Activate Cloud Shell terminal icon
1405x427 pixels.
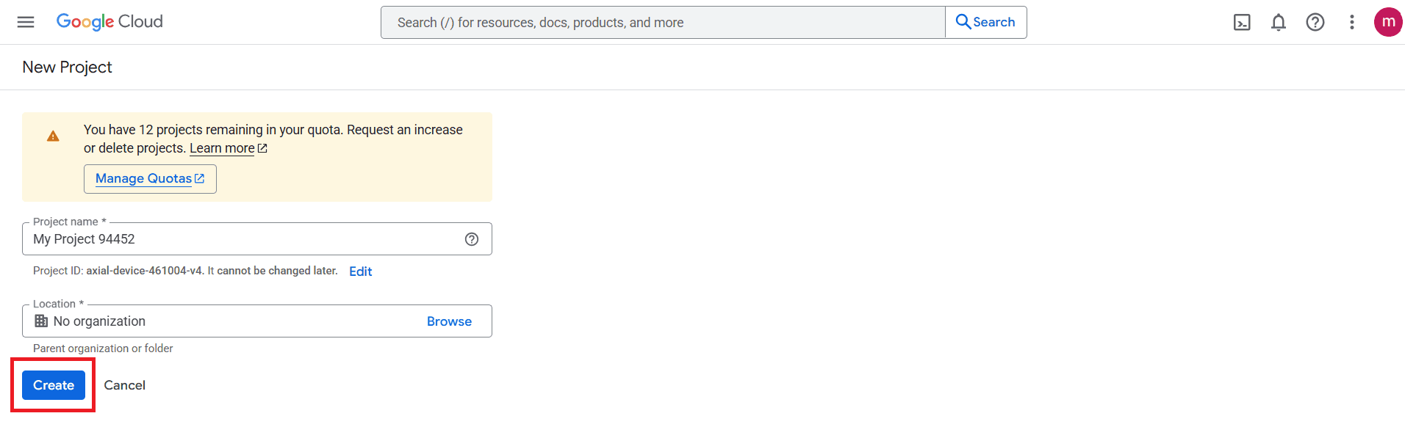pos(1242,22)
